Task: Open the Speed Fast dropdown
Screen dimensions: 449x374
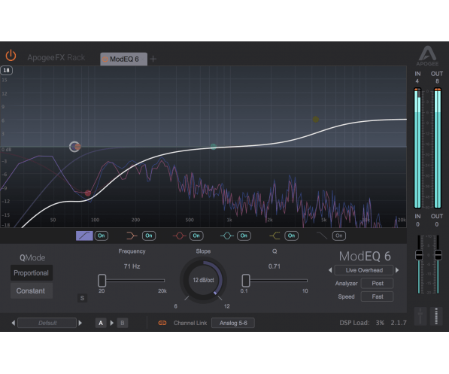Action: 377,296
